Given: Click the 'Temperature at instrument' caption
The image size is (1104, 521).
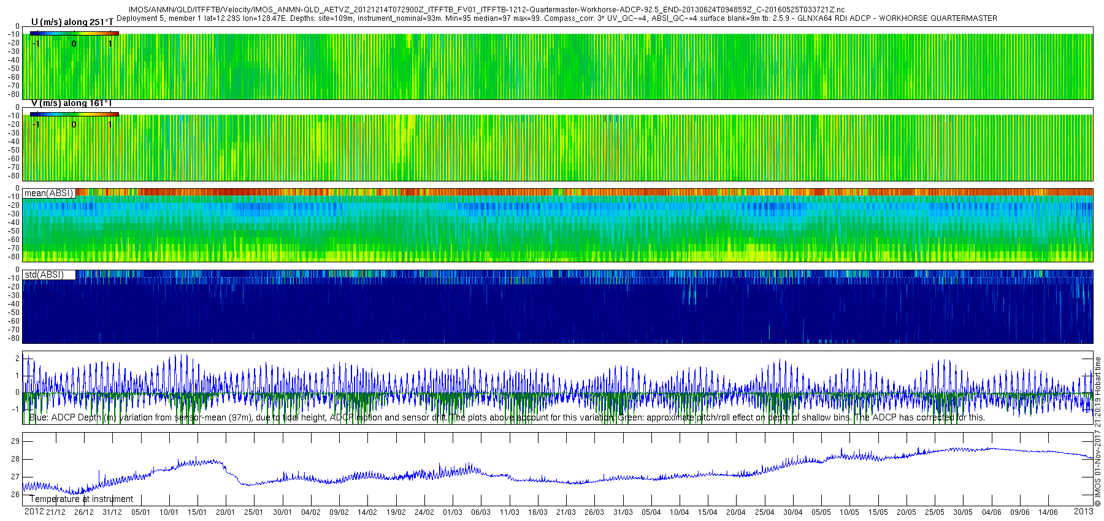Looking at the screenshot, I should 81,499.
